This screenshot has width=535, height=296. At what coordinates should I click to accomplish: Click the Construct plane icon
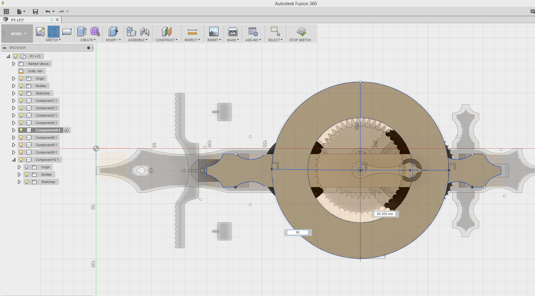coord(166,31)
